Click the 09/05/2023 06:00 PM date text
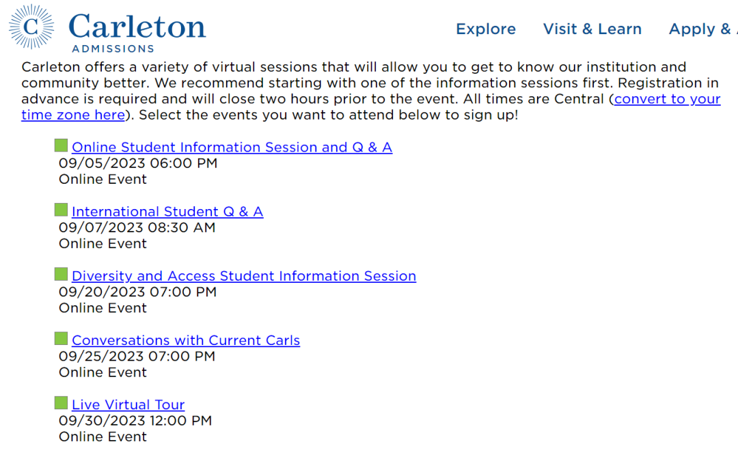 [x=138, y=163]
